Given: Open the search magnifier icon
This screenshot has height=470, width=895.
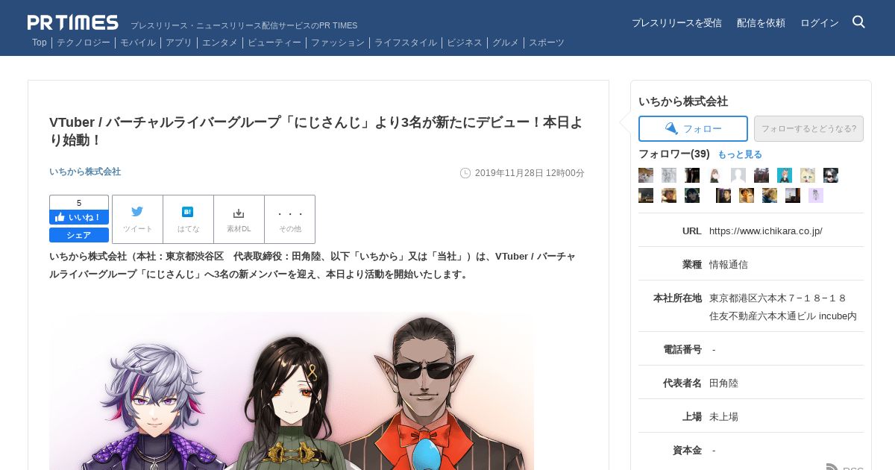Looking at the screenshot, I should [858, 22].
